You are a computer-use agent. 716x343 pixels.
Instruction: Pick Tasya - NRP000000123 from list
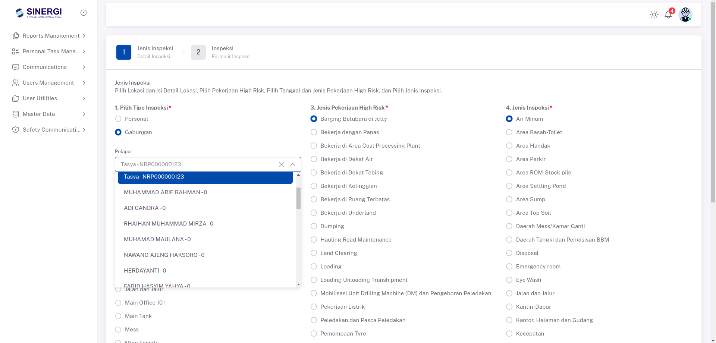tap(205, 177)
